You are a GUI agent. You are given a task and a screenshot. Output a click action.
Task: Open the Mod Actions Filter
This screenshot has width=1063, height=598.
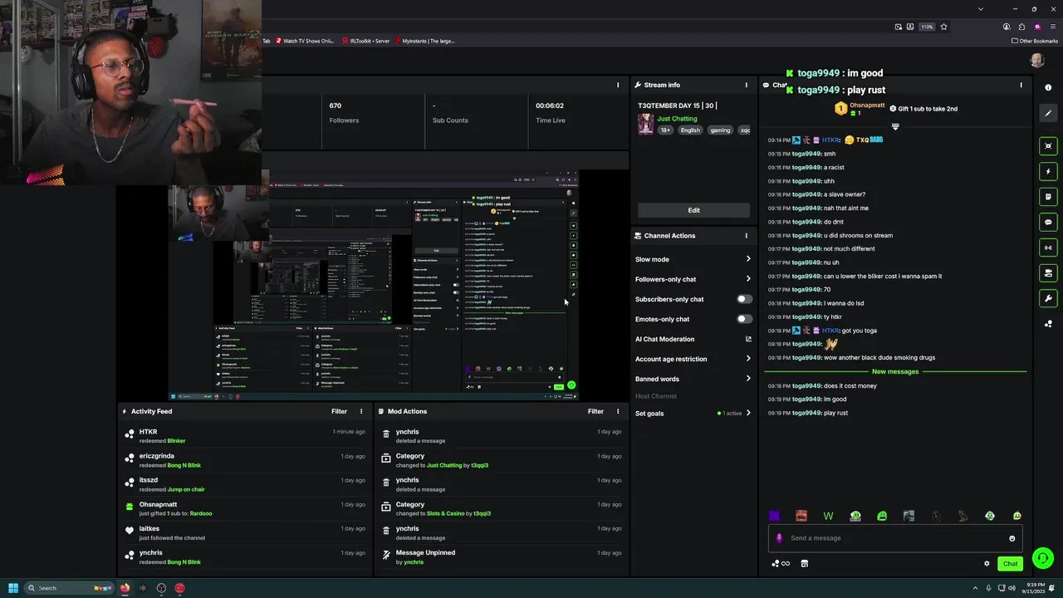(595, 411)
